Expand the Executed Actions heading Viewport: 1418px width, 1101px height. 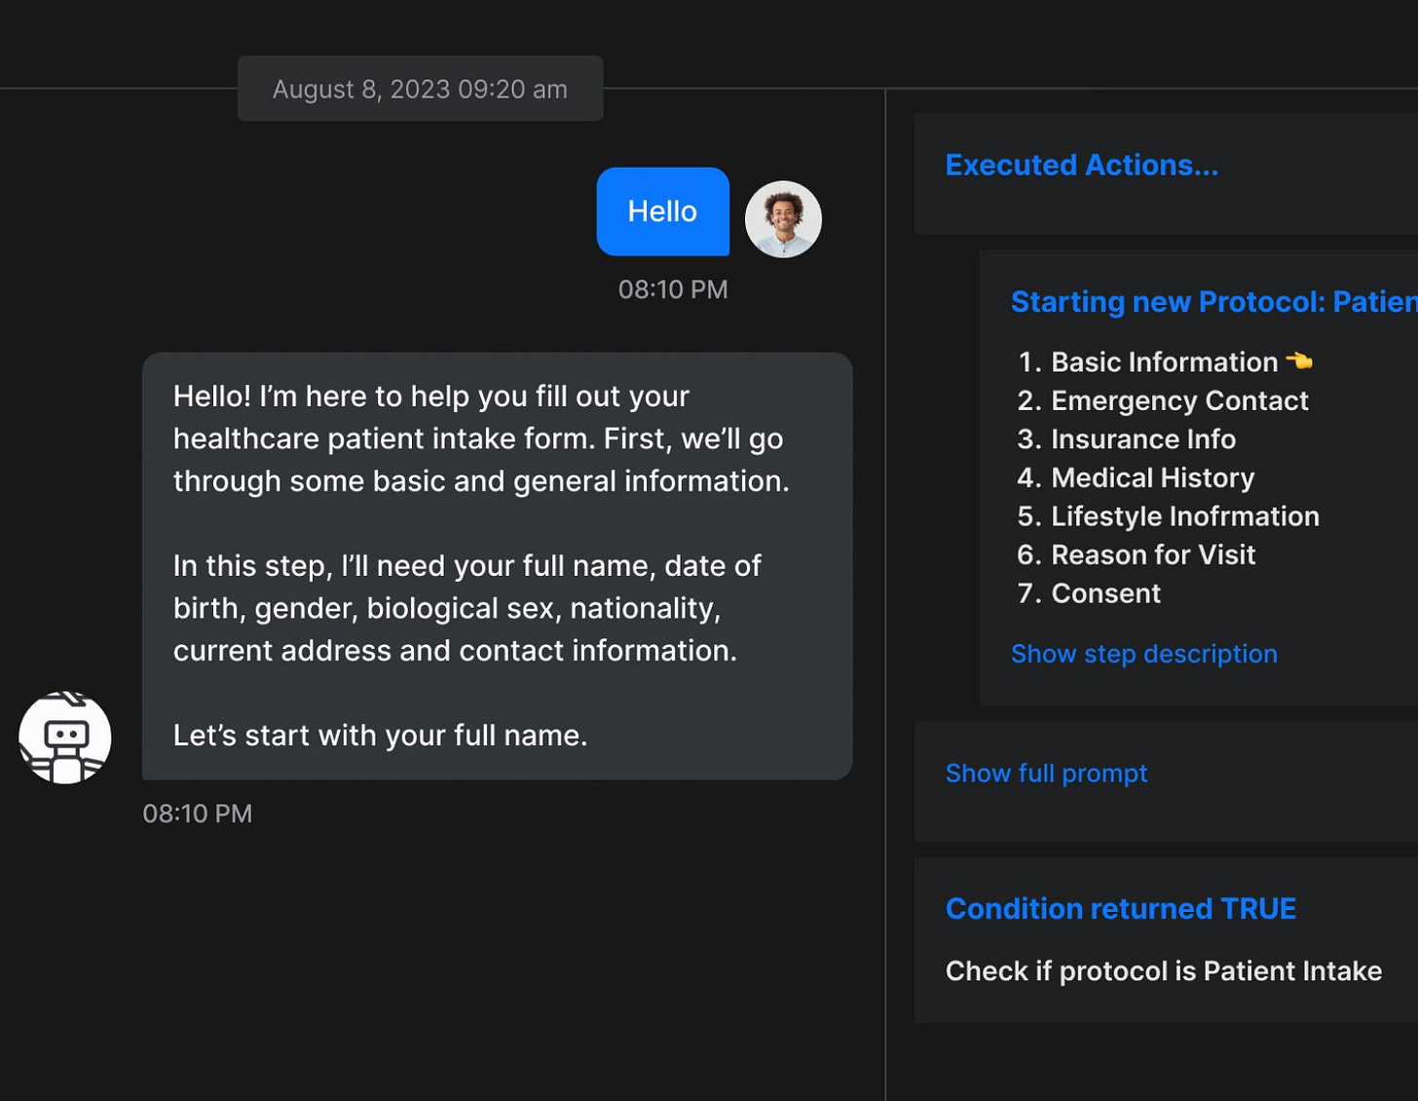(1081, 165)
